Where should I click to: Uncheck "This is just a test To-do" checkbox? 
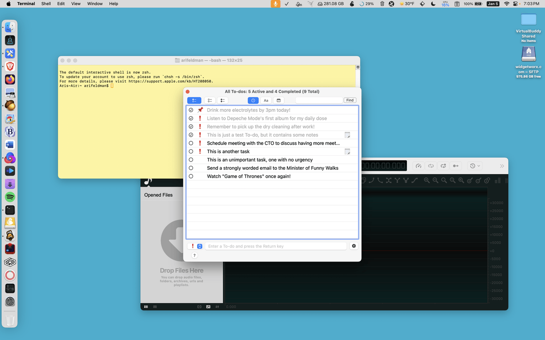tap(191, 135)
